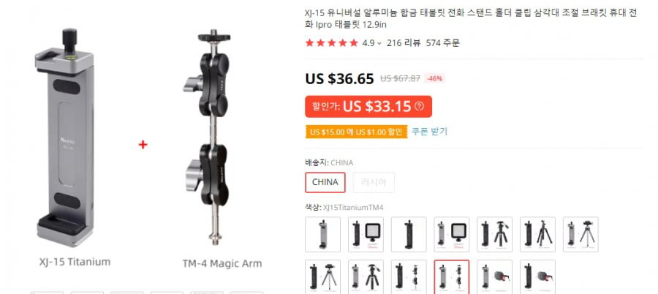Pick titanium holder with LED light variant
The width and height of the screenshot is (658, 294).
(x=452, y=234)
